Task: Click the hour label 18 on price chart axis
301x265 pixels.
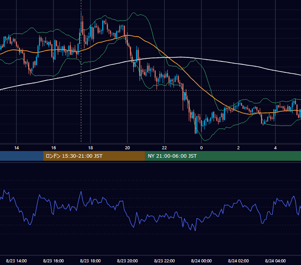Action: [x=90, y=148]
